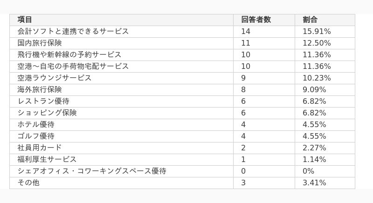The image size is (373, 203).
Task: Select the 空港ラウンジサービス cell
Action: coord(121,78)
